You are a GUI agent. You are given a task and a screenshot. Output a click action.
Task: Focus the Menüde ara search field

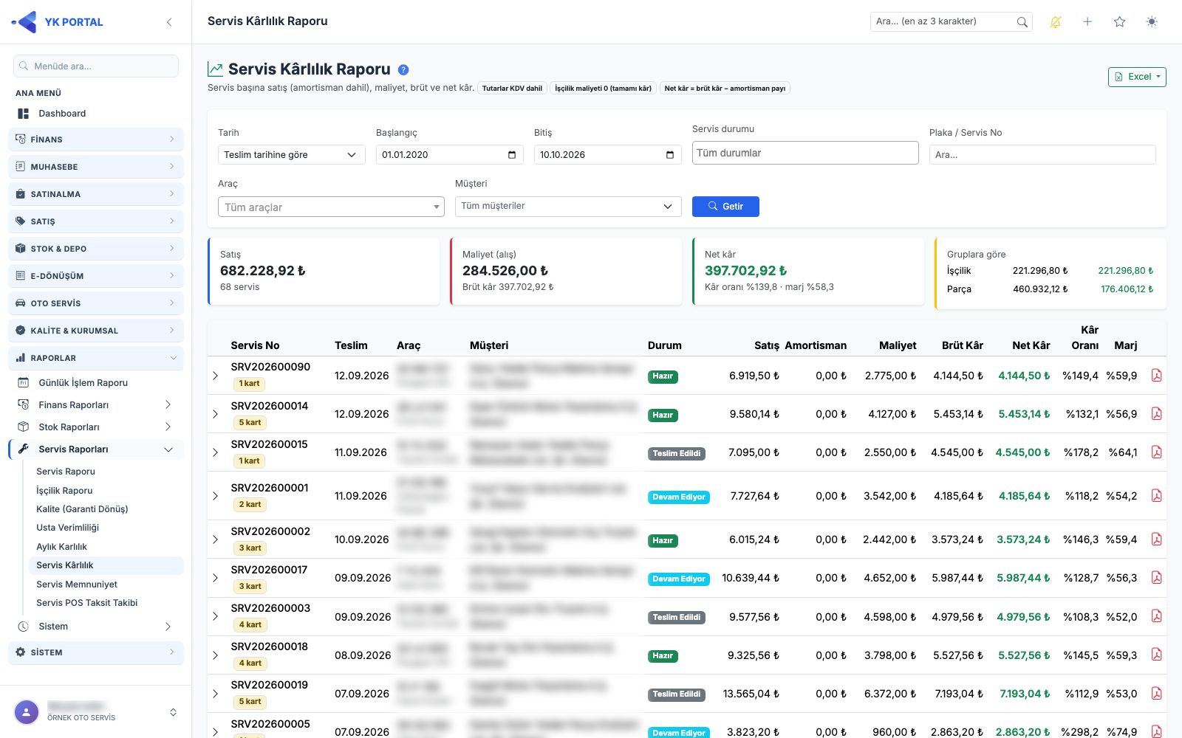point(96,66)
